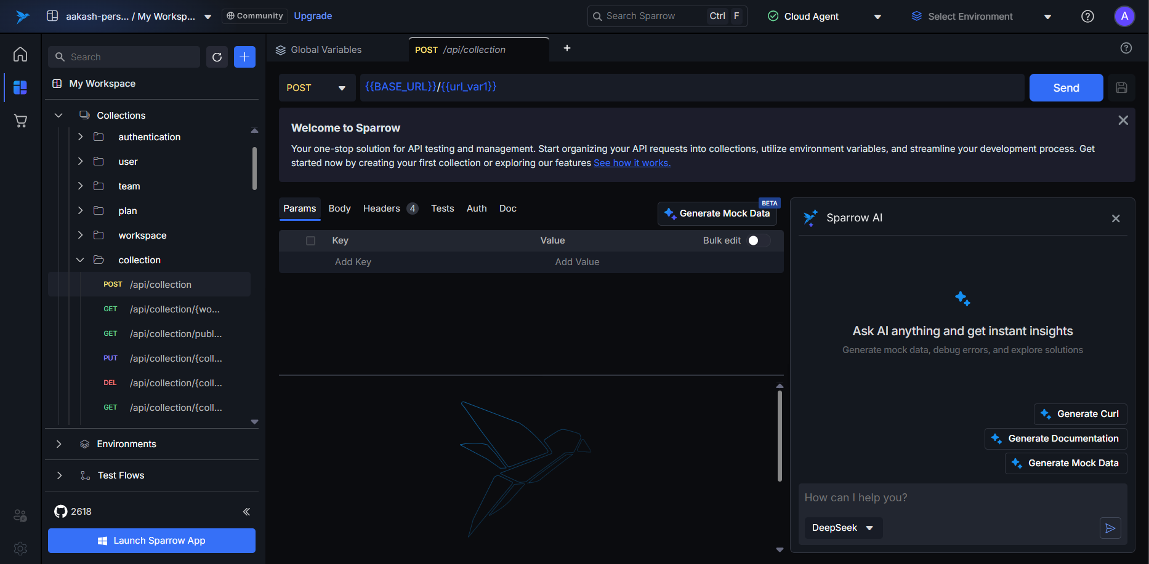
Task: Click the How can I help you input
Action: (x=962, y=498)
